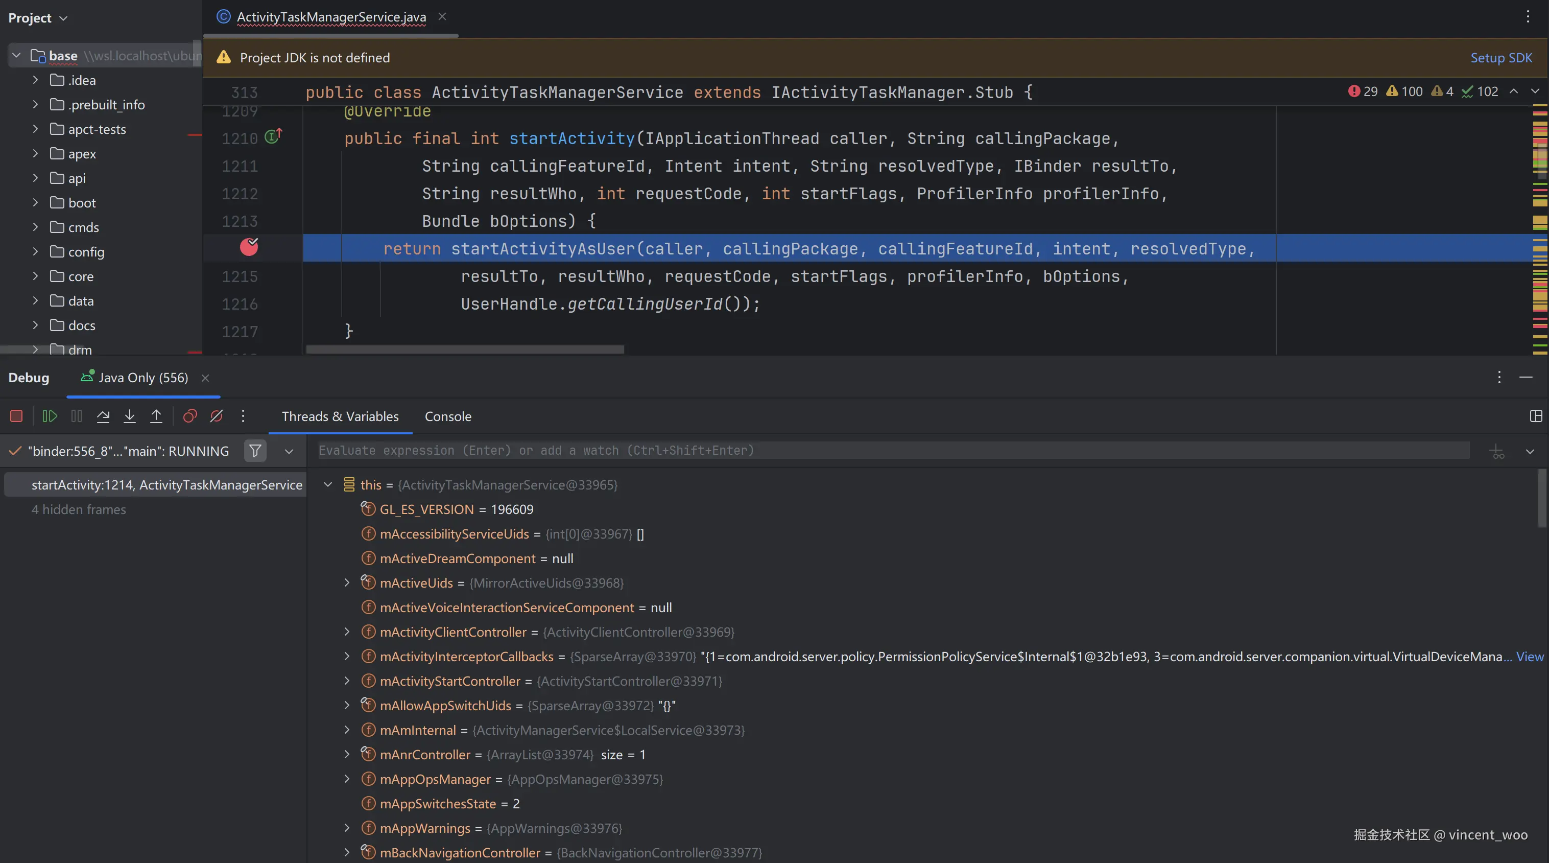Toggle the thread frames filter button

[255, 451]
